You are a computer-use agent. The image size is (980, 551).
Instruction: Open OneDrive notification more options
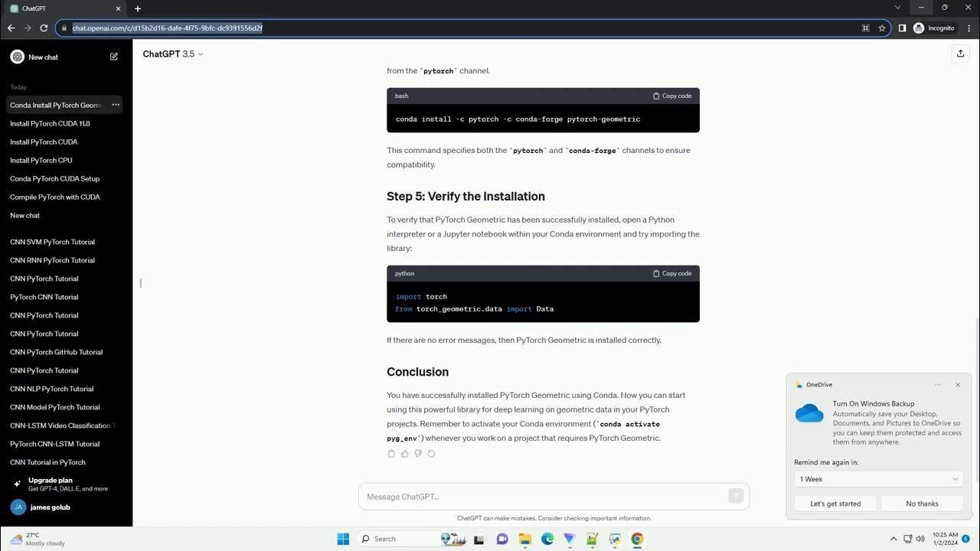(x=938, y=385)
